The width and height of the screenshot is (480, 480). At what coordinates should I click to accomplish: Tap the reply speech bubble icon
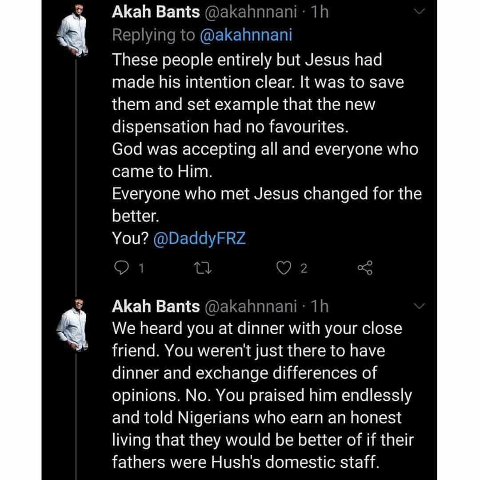click(x=121, y=268)
